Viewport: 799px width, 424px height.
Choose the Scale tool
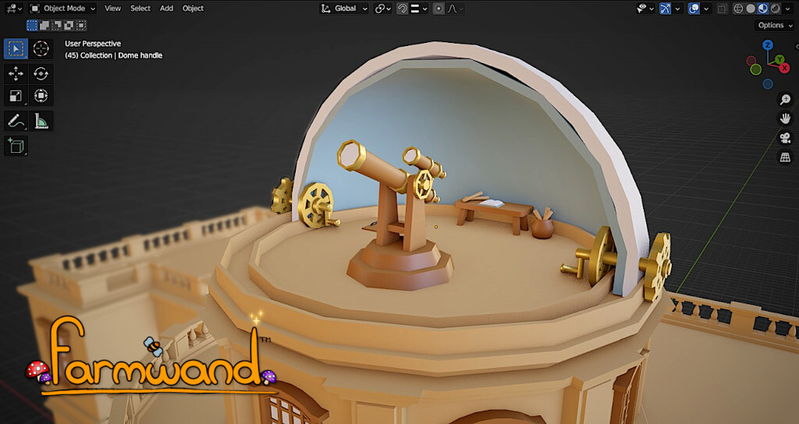pyautogui.click(x=16, y=96)
